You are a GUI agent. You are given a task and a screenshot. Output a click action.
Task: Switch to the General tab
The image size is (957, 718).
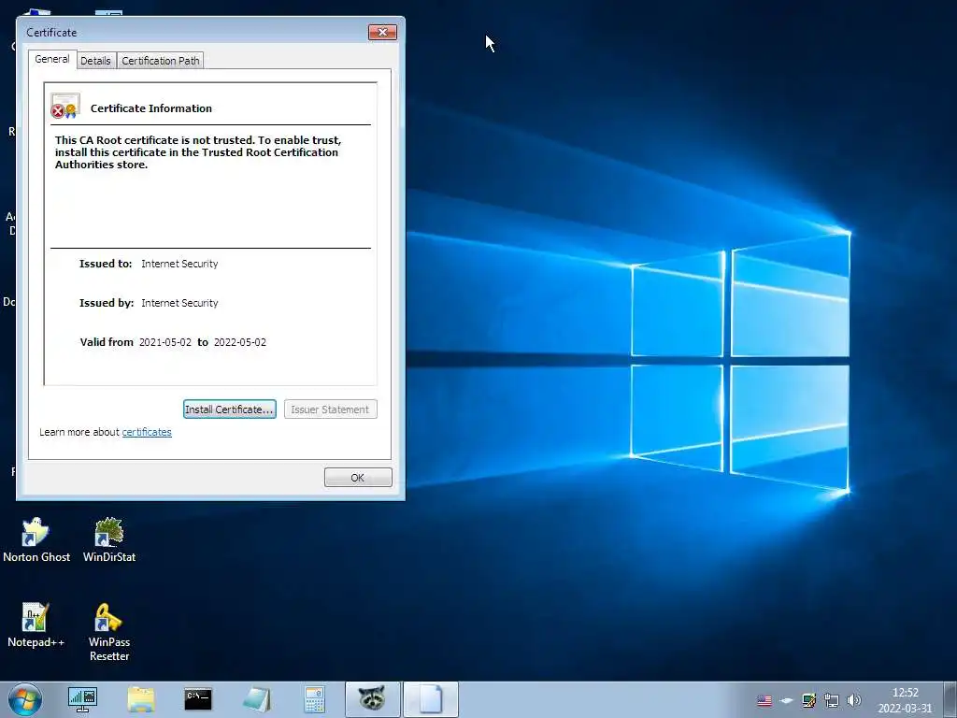(x=52, y=59)
